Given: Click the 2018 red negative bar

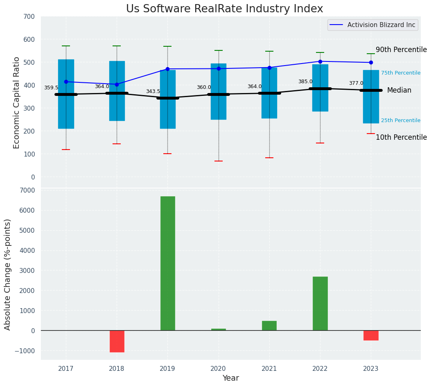Looking at the screenshot, I should (117, 341).
